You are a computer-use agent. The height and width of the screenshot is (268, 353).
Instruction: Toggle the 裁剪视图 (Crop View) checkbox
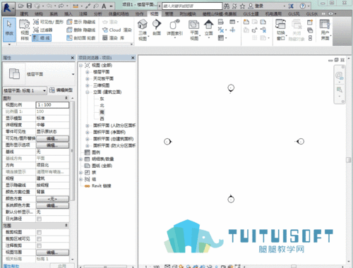[39, 232]
